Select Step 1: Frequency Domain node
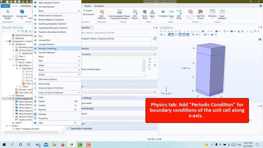 point(27,129)
